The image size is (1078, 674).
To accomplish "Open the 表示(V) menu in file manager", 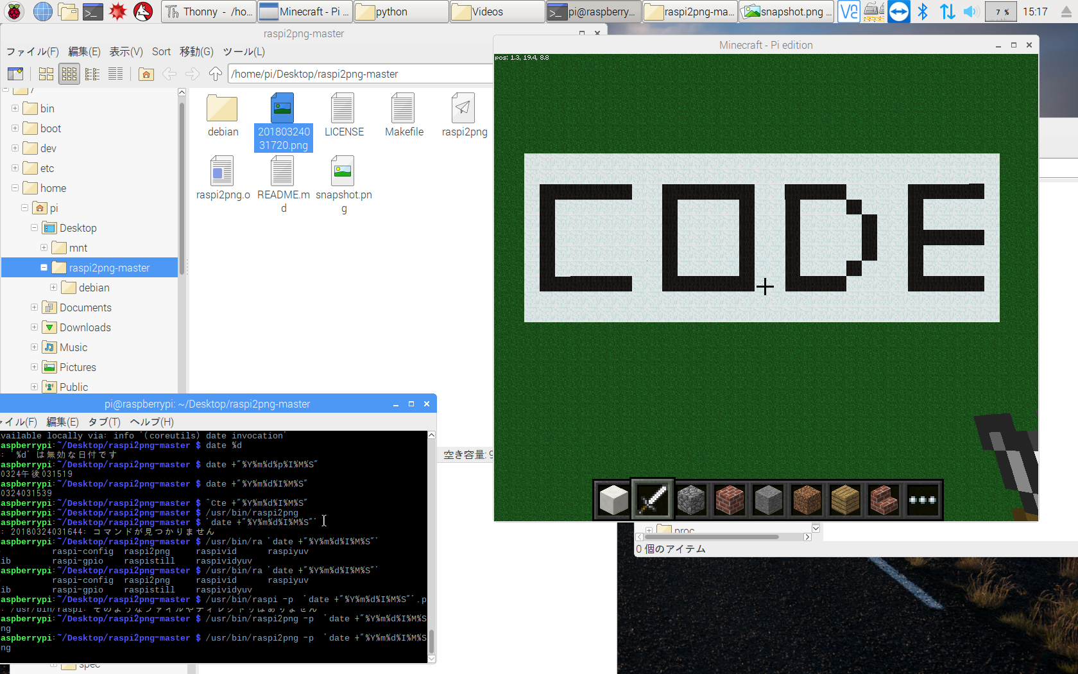I will [126, 52].
